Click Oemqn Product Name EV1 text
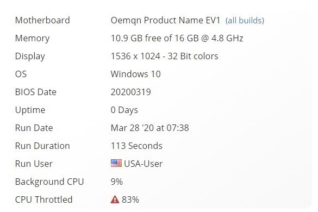Viewport: 318px width, 212px height. 165,20
